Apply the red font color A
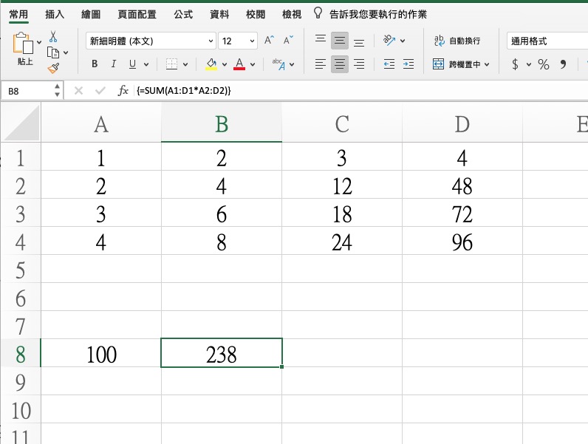Image resolution: width=588 pixels, height=444 pixels. [239, 64]
